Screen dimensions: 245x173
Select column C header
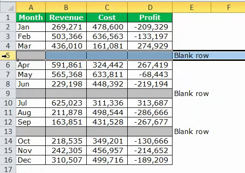(107, 7)
